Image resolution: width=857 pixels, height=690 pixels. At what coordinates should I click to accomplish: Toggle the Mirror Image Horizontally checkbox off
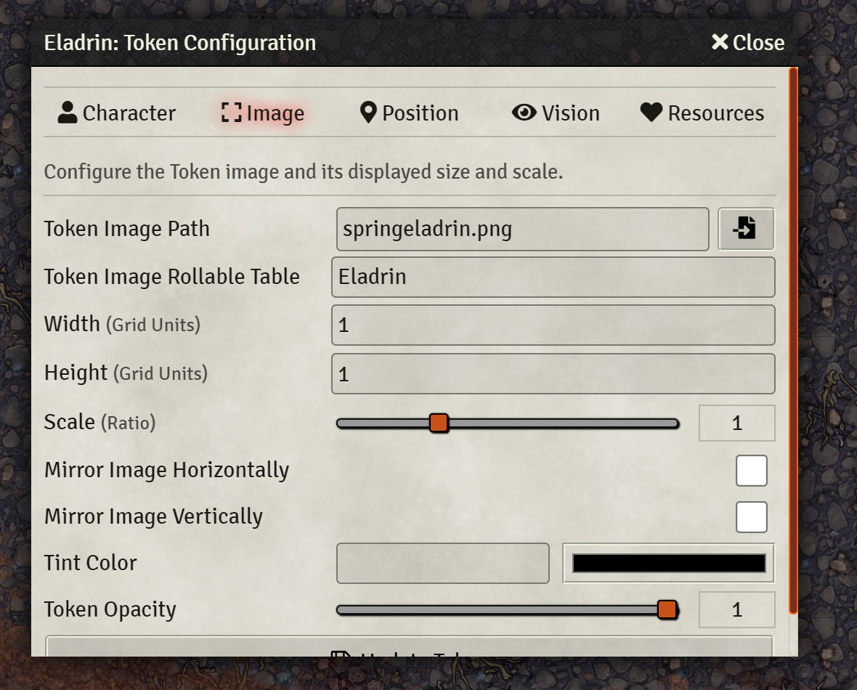coord(752,470)
